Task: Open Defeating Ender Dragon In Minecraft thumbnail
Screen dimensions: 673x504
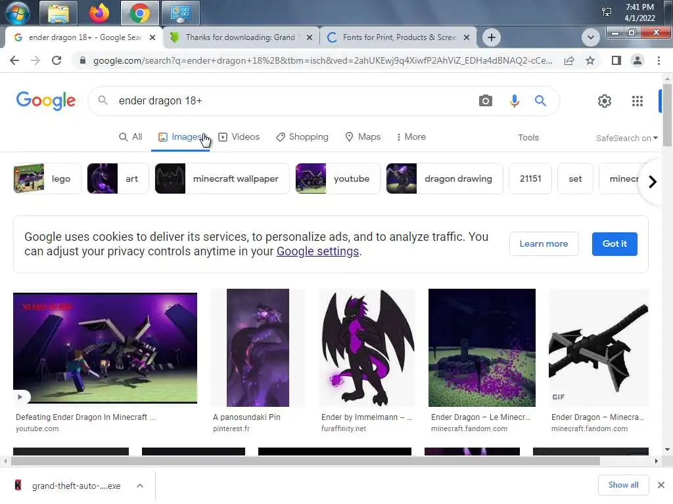Action: 105,348
